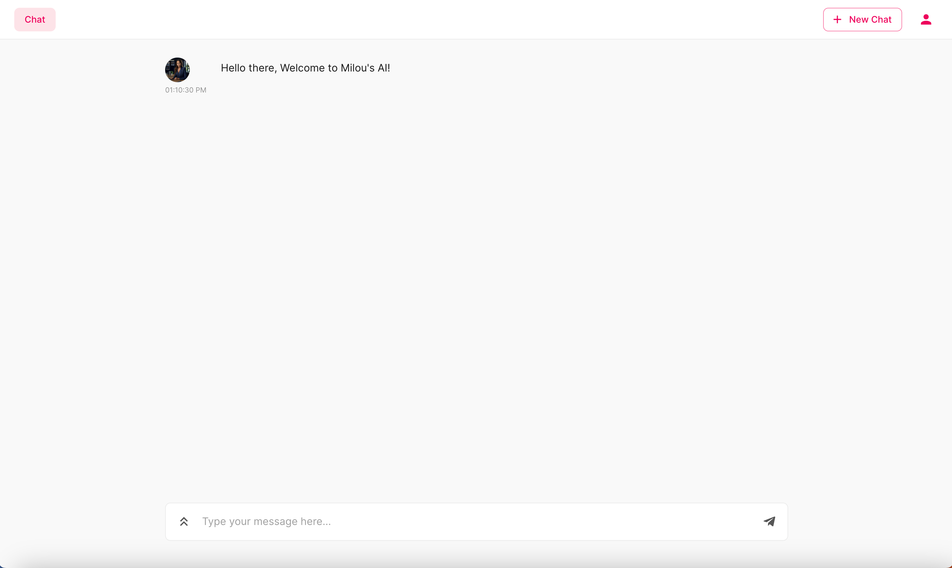Start a New Chat
952x568 pixels.
tap(862, 19)
